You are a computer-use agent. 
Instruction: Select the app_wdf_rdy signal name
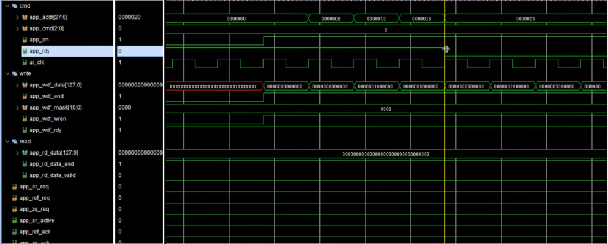pyautogui.click(x=45, y=130)
